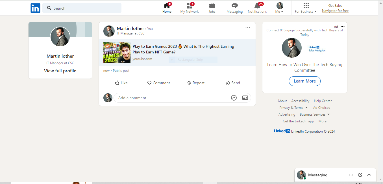Viewport: 383px width, 184px height.
Task: Click the Messaging overlay avatar
Action: pos(301,175)
